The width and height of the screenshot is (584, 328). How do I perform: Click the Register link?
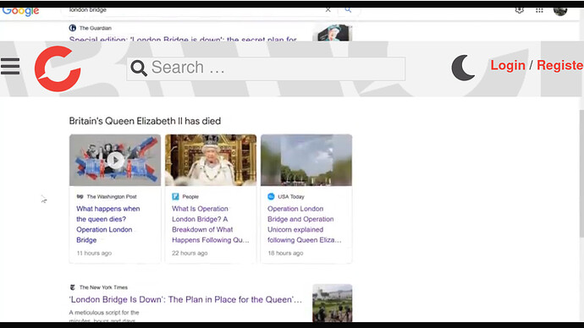[x=559, y=65]
